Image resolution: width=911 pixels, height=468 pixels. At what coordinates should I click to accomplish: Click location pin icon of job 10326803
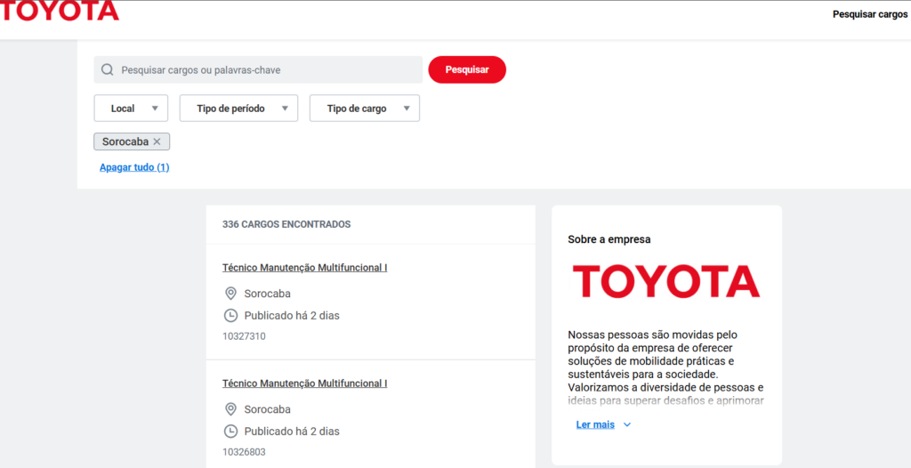[230, 409]
